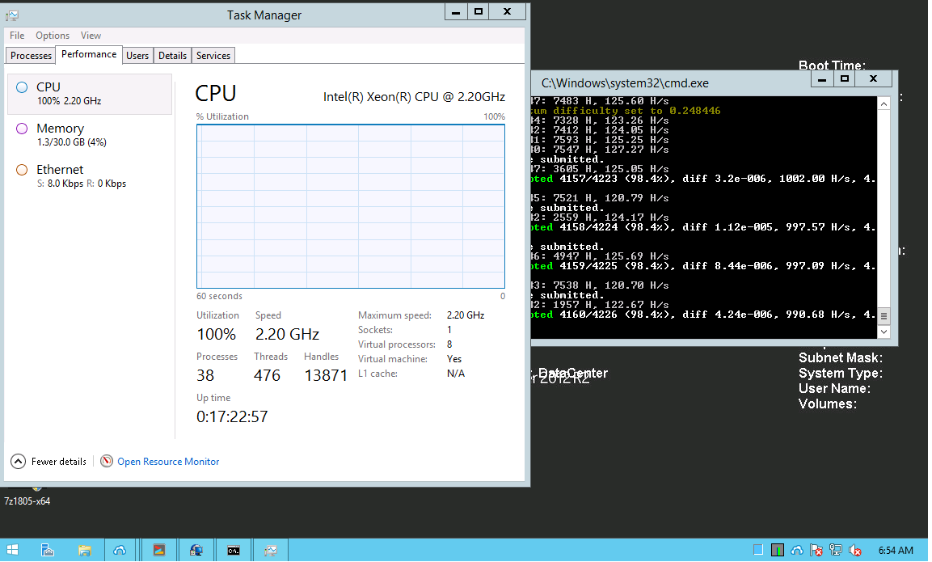Viewport: 932px width, 562px height.
Task: Open the File menu in Task Manager
Action: point(17,36)
